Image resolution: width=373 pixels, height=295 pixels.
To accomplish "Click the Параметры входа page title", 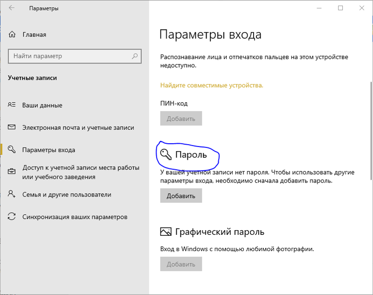I will click(211, 35).
